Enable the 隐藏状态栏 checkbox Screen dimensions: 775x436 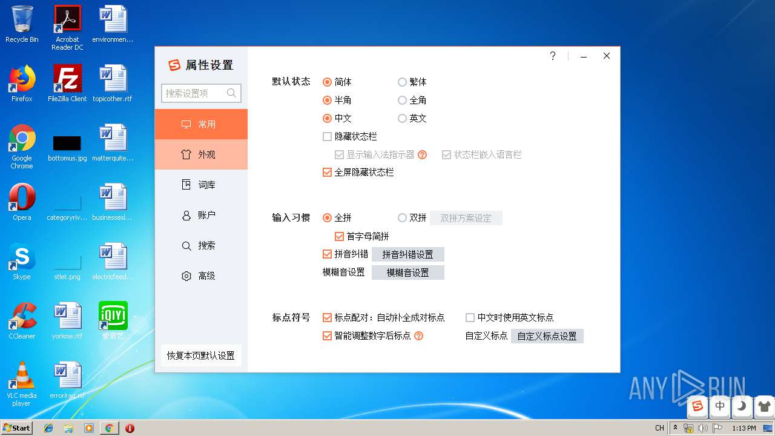[328, 136]
